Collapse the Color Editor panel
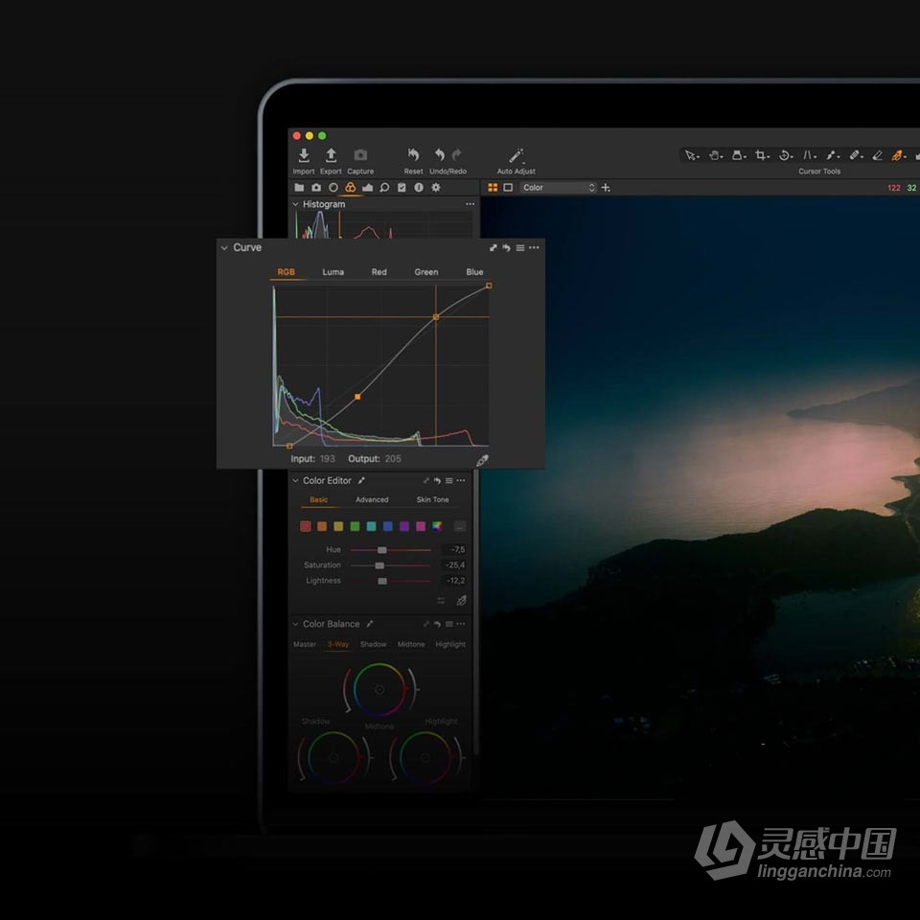The width and height of the screenshot is (920, 920). [295, 480]
